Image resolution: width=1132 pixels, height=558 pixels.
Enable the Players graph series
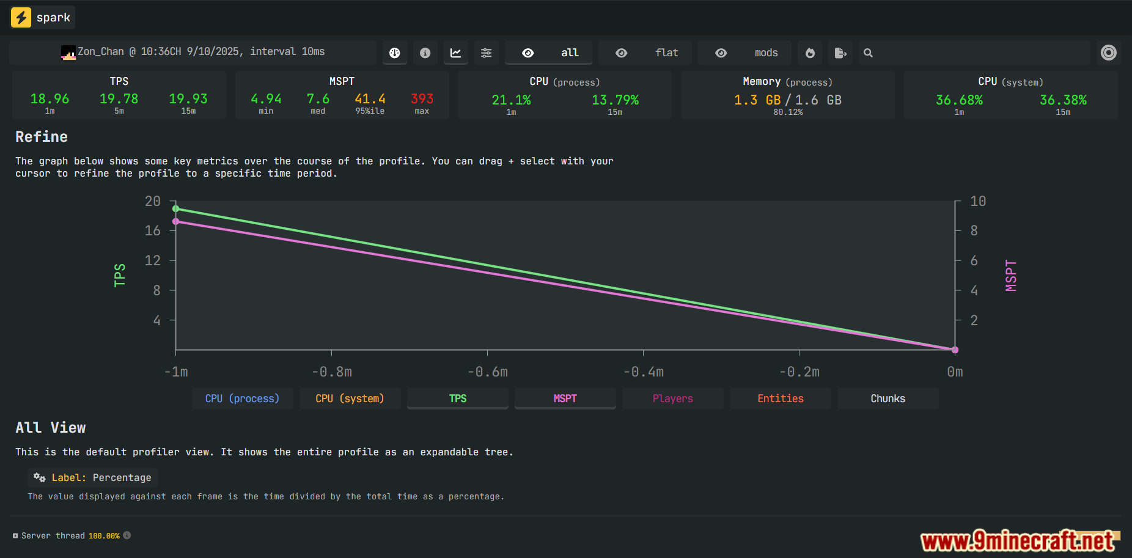tap(672, 398)
